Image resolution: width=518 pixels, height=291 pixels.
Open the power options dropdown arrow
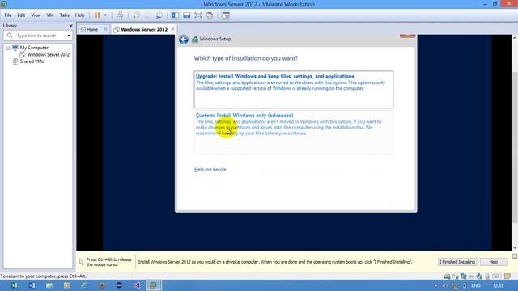point(105,15)
